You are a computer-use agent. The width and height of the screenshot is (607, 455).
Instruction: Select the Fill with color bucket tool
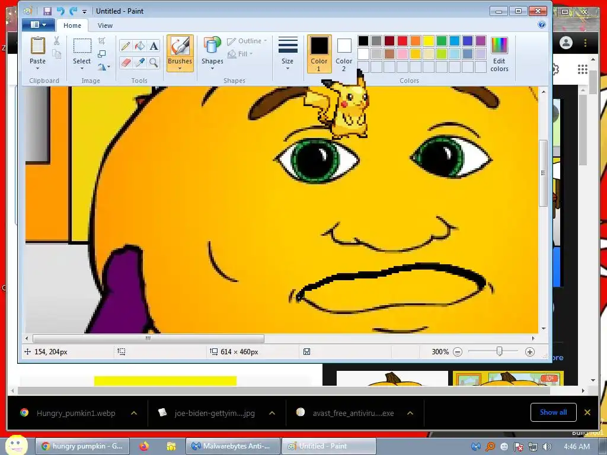139,46
